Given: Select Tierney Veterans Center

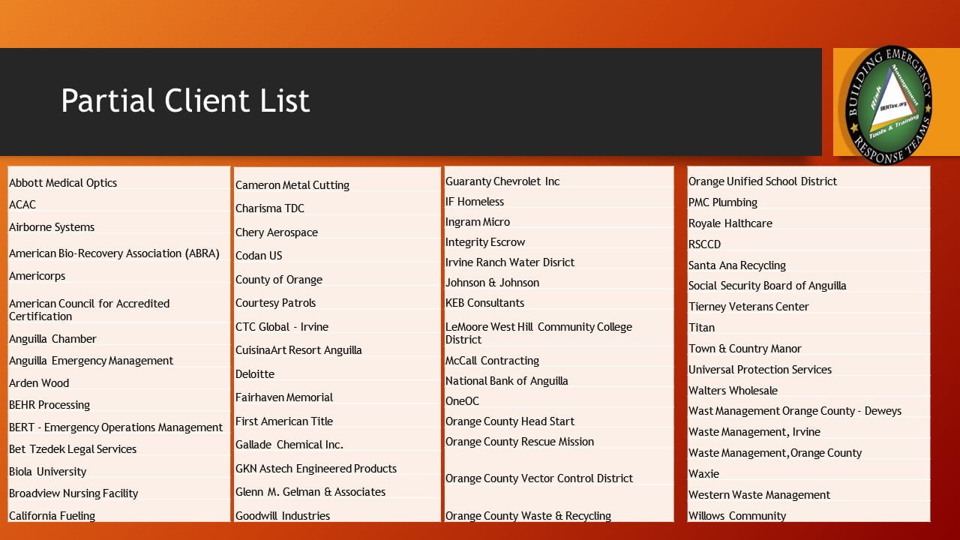Looking at the screenshot, I should pyautogui.click(x=748, y=307).
